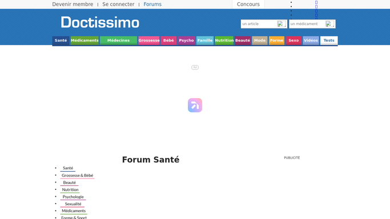Click the article search submit icon
Image resolution: width=390 pixels, height=219 pixels.
pos(281,24)
